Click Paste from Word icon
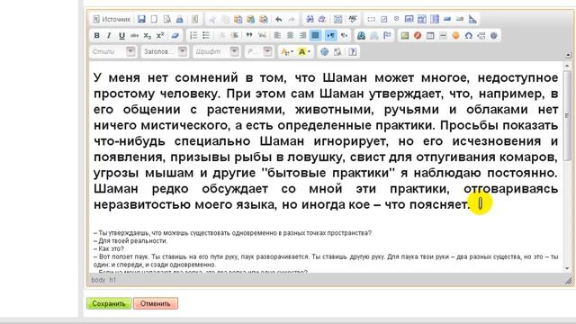The image size is (576, 324). 264,19
